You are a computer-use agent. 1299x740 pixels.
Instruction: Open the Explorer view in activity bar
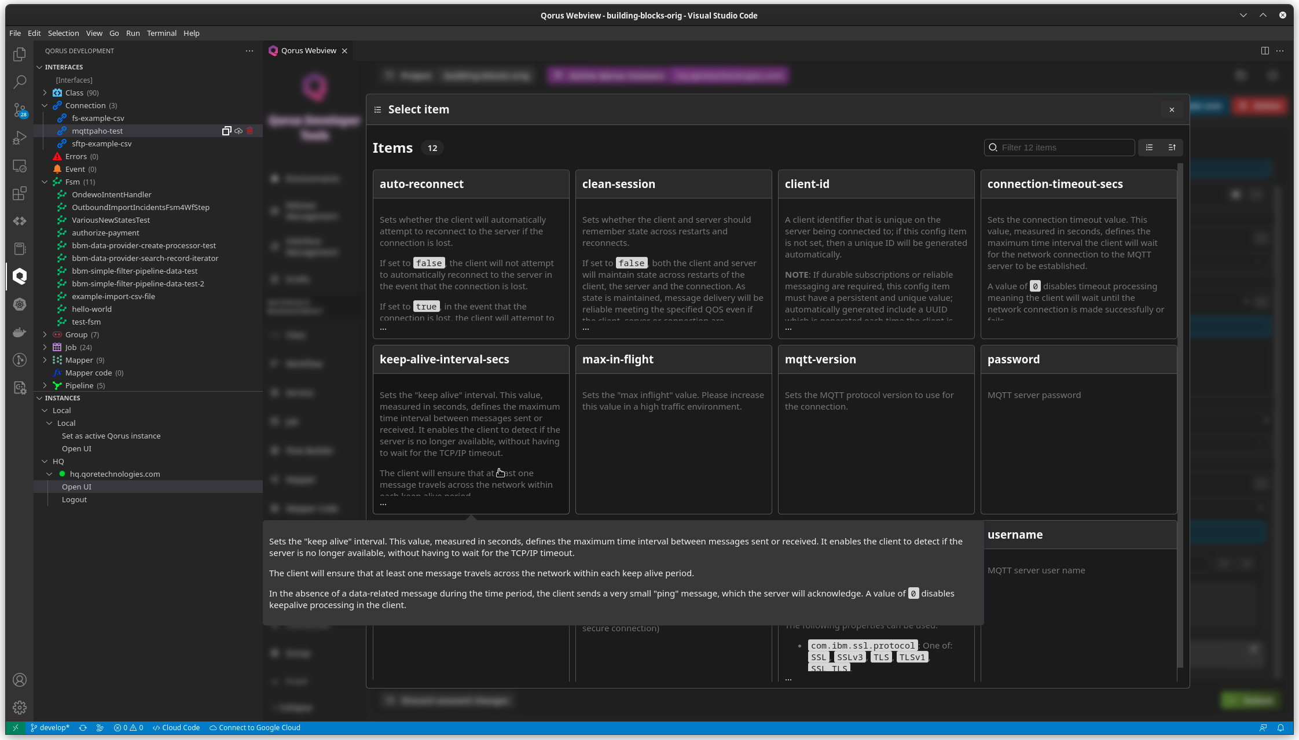(x=20, y=54)
